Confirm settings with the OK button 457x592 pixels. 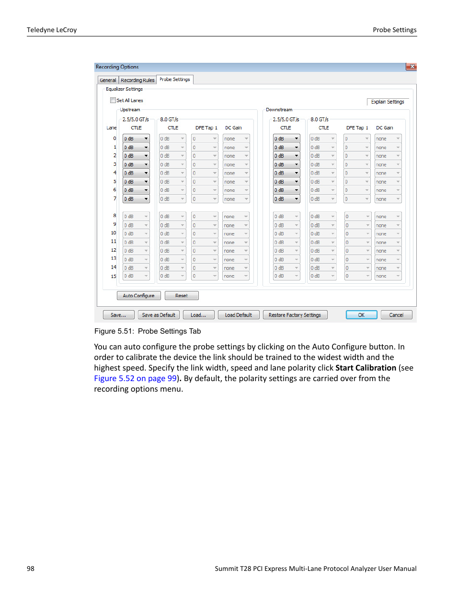[361, 314]
